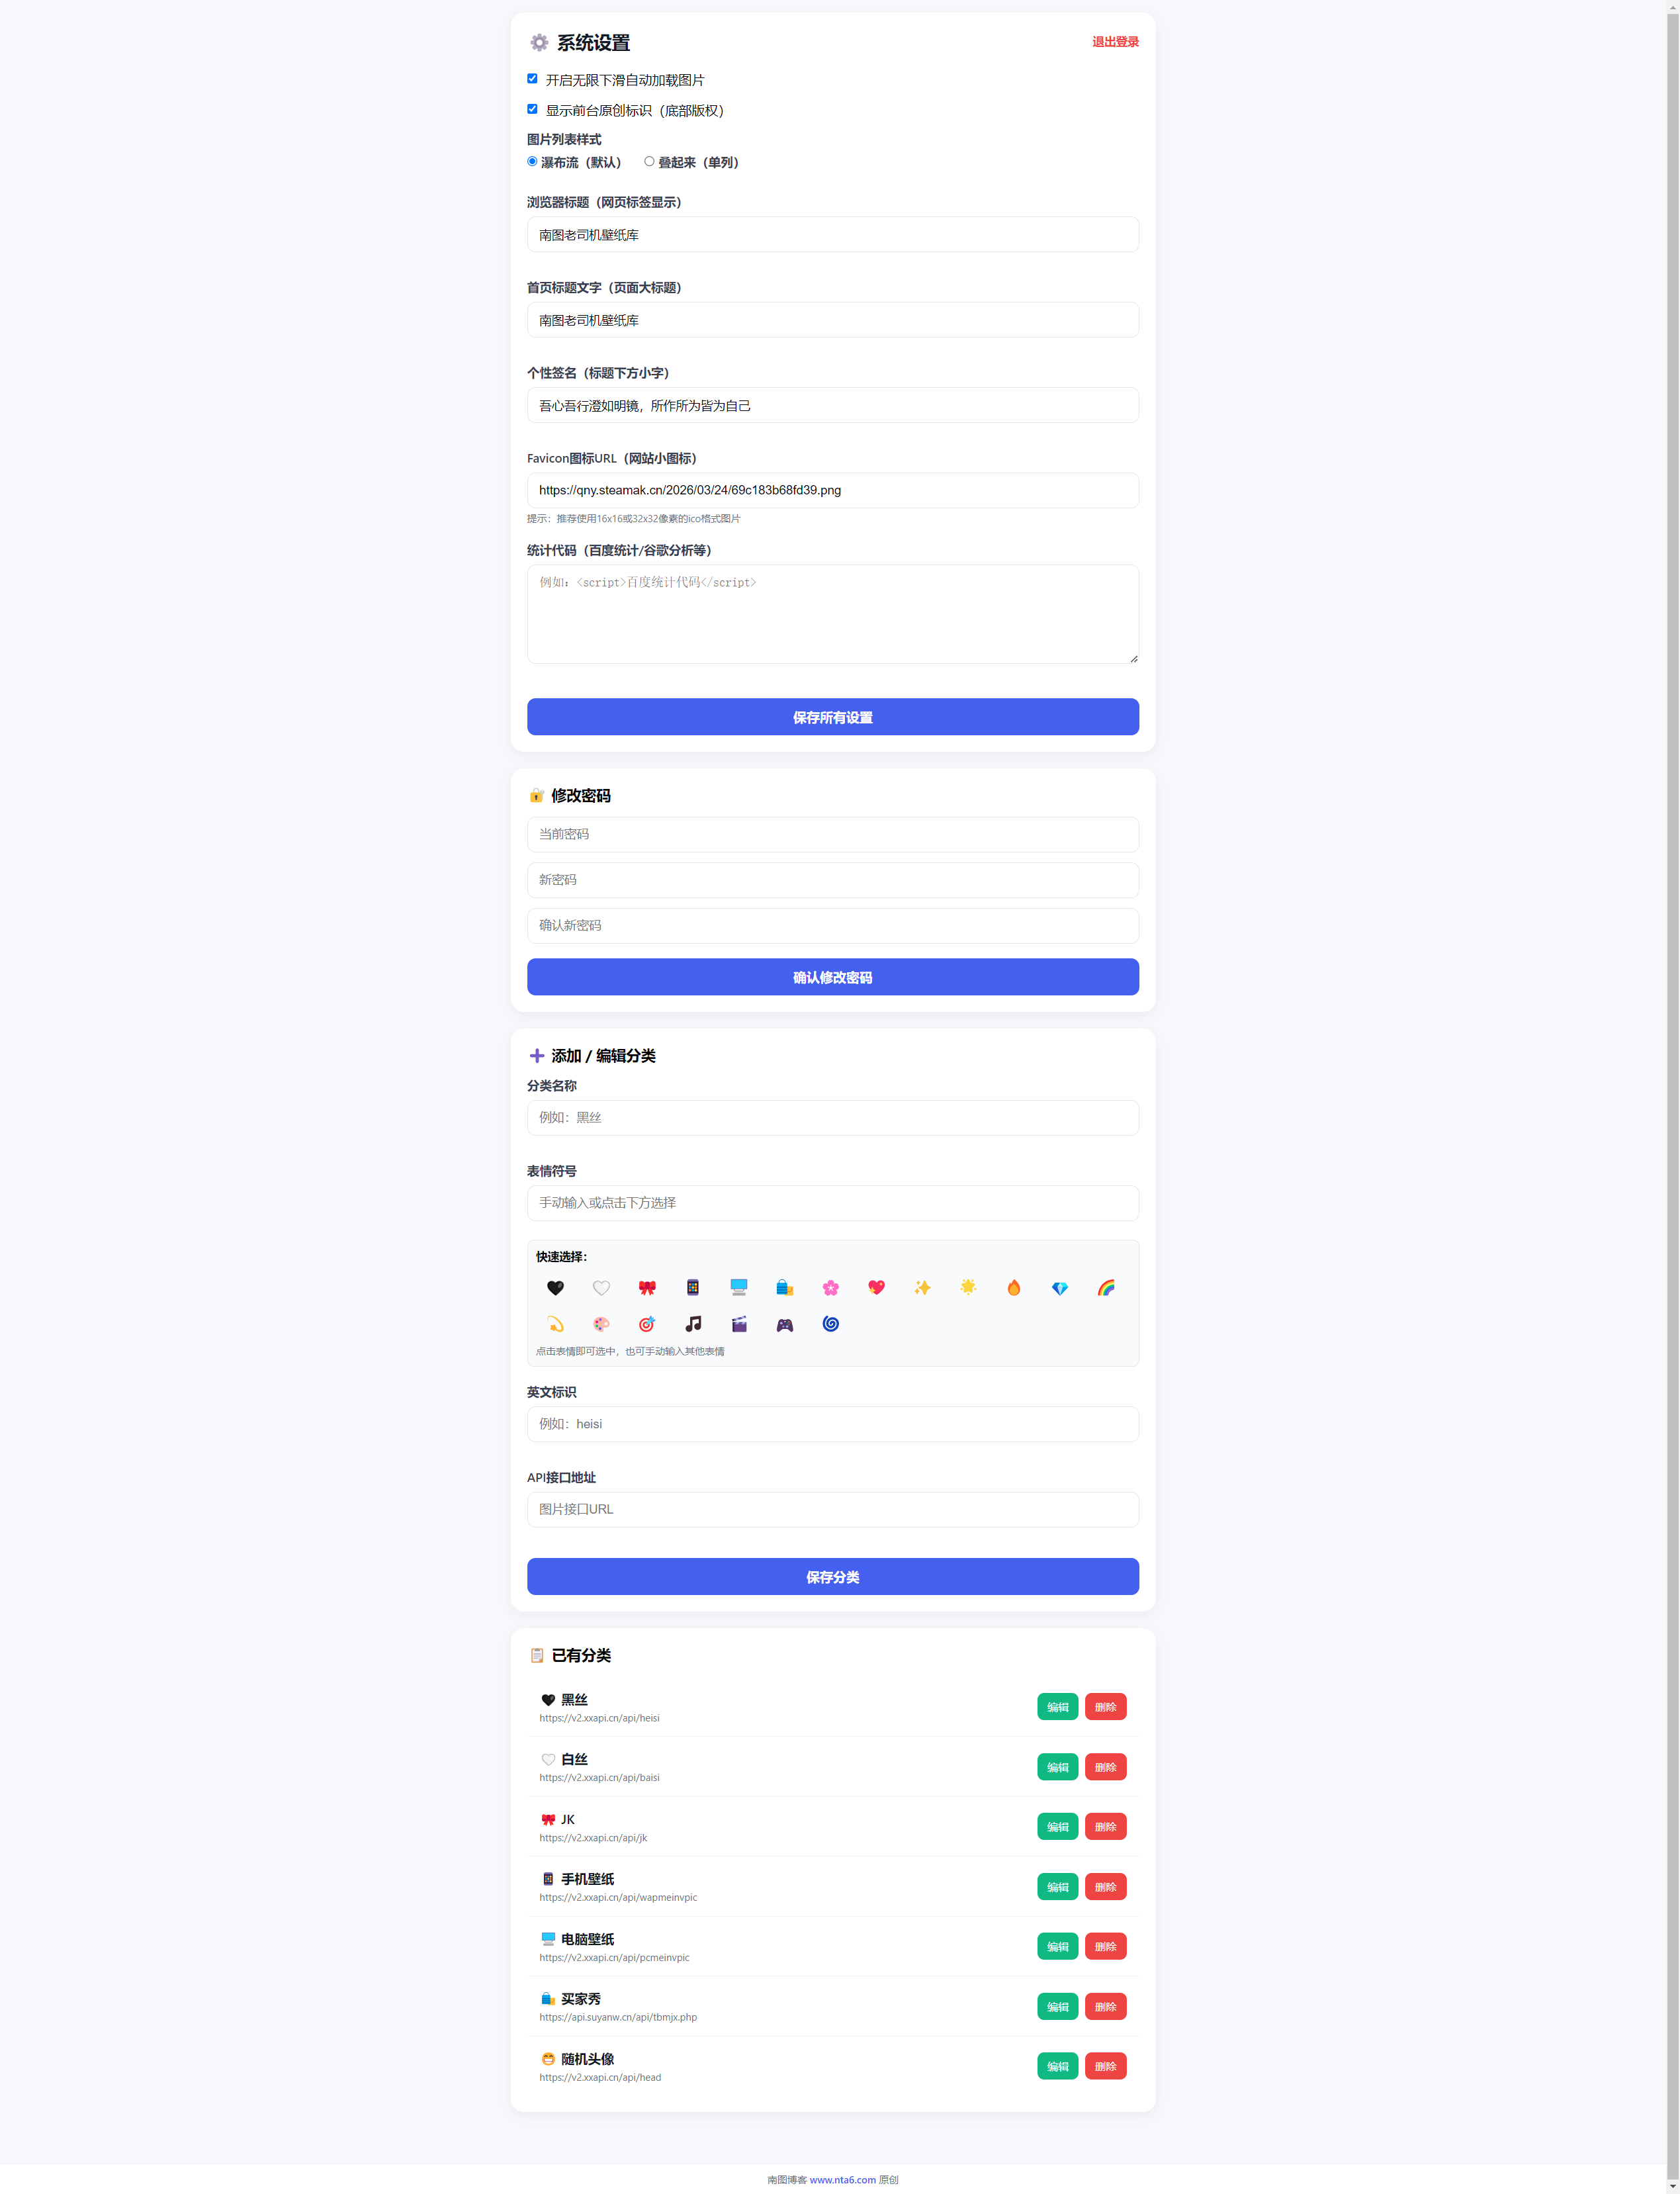The height and width of the screenshot is (2194, 1680).
Task: Pick the rainbow emoji
Action: (x=1105, y=1288)
